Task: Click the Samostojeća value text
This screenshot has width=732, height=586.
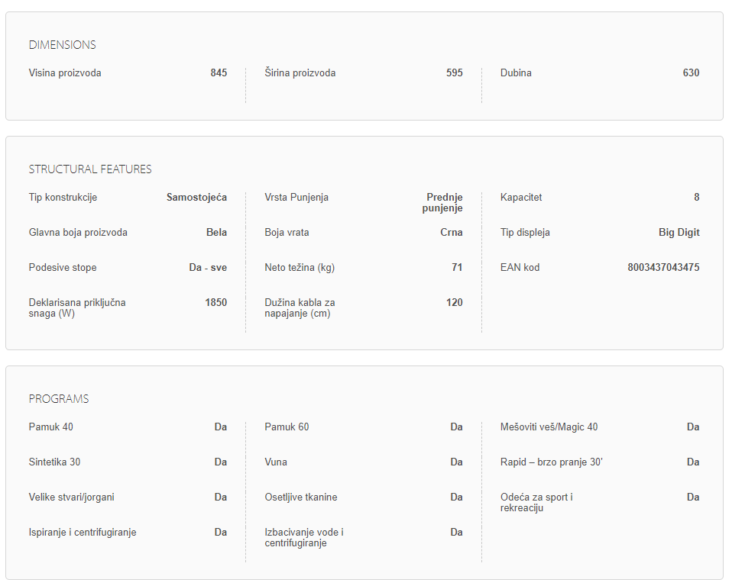Action: (x=196, y=198)
